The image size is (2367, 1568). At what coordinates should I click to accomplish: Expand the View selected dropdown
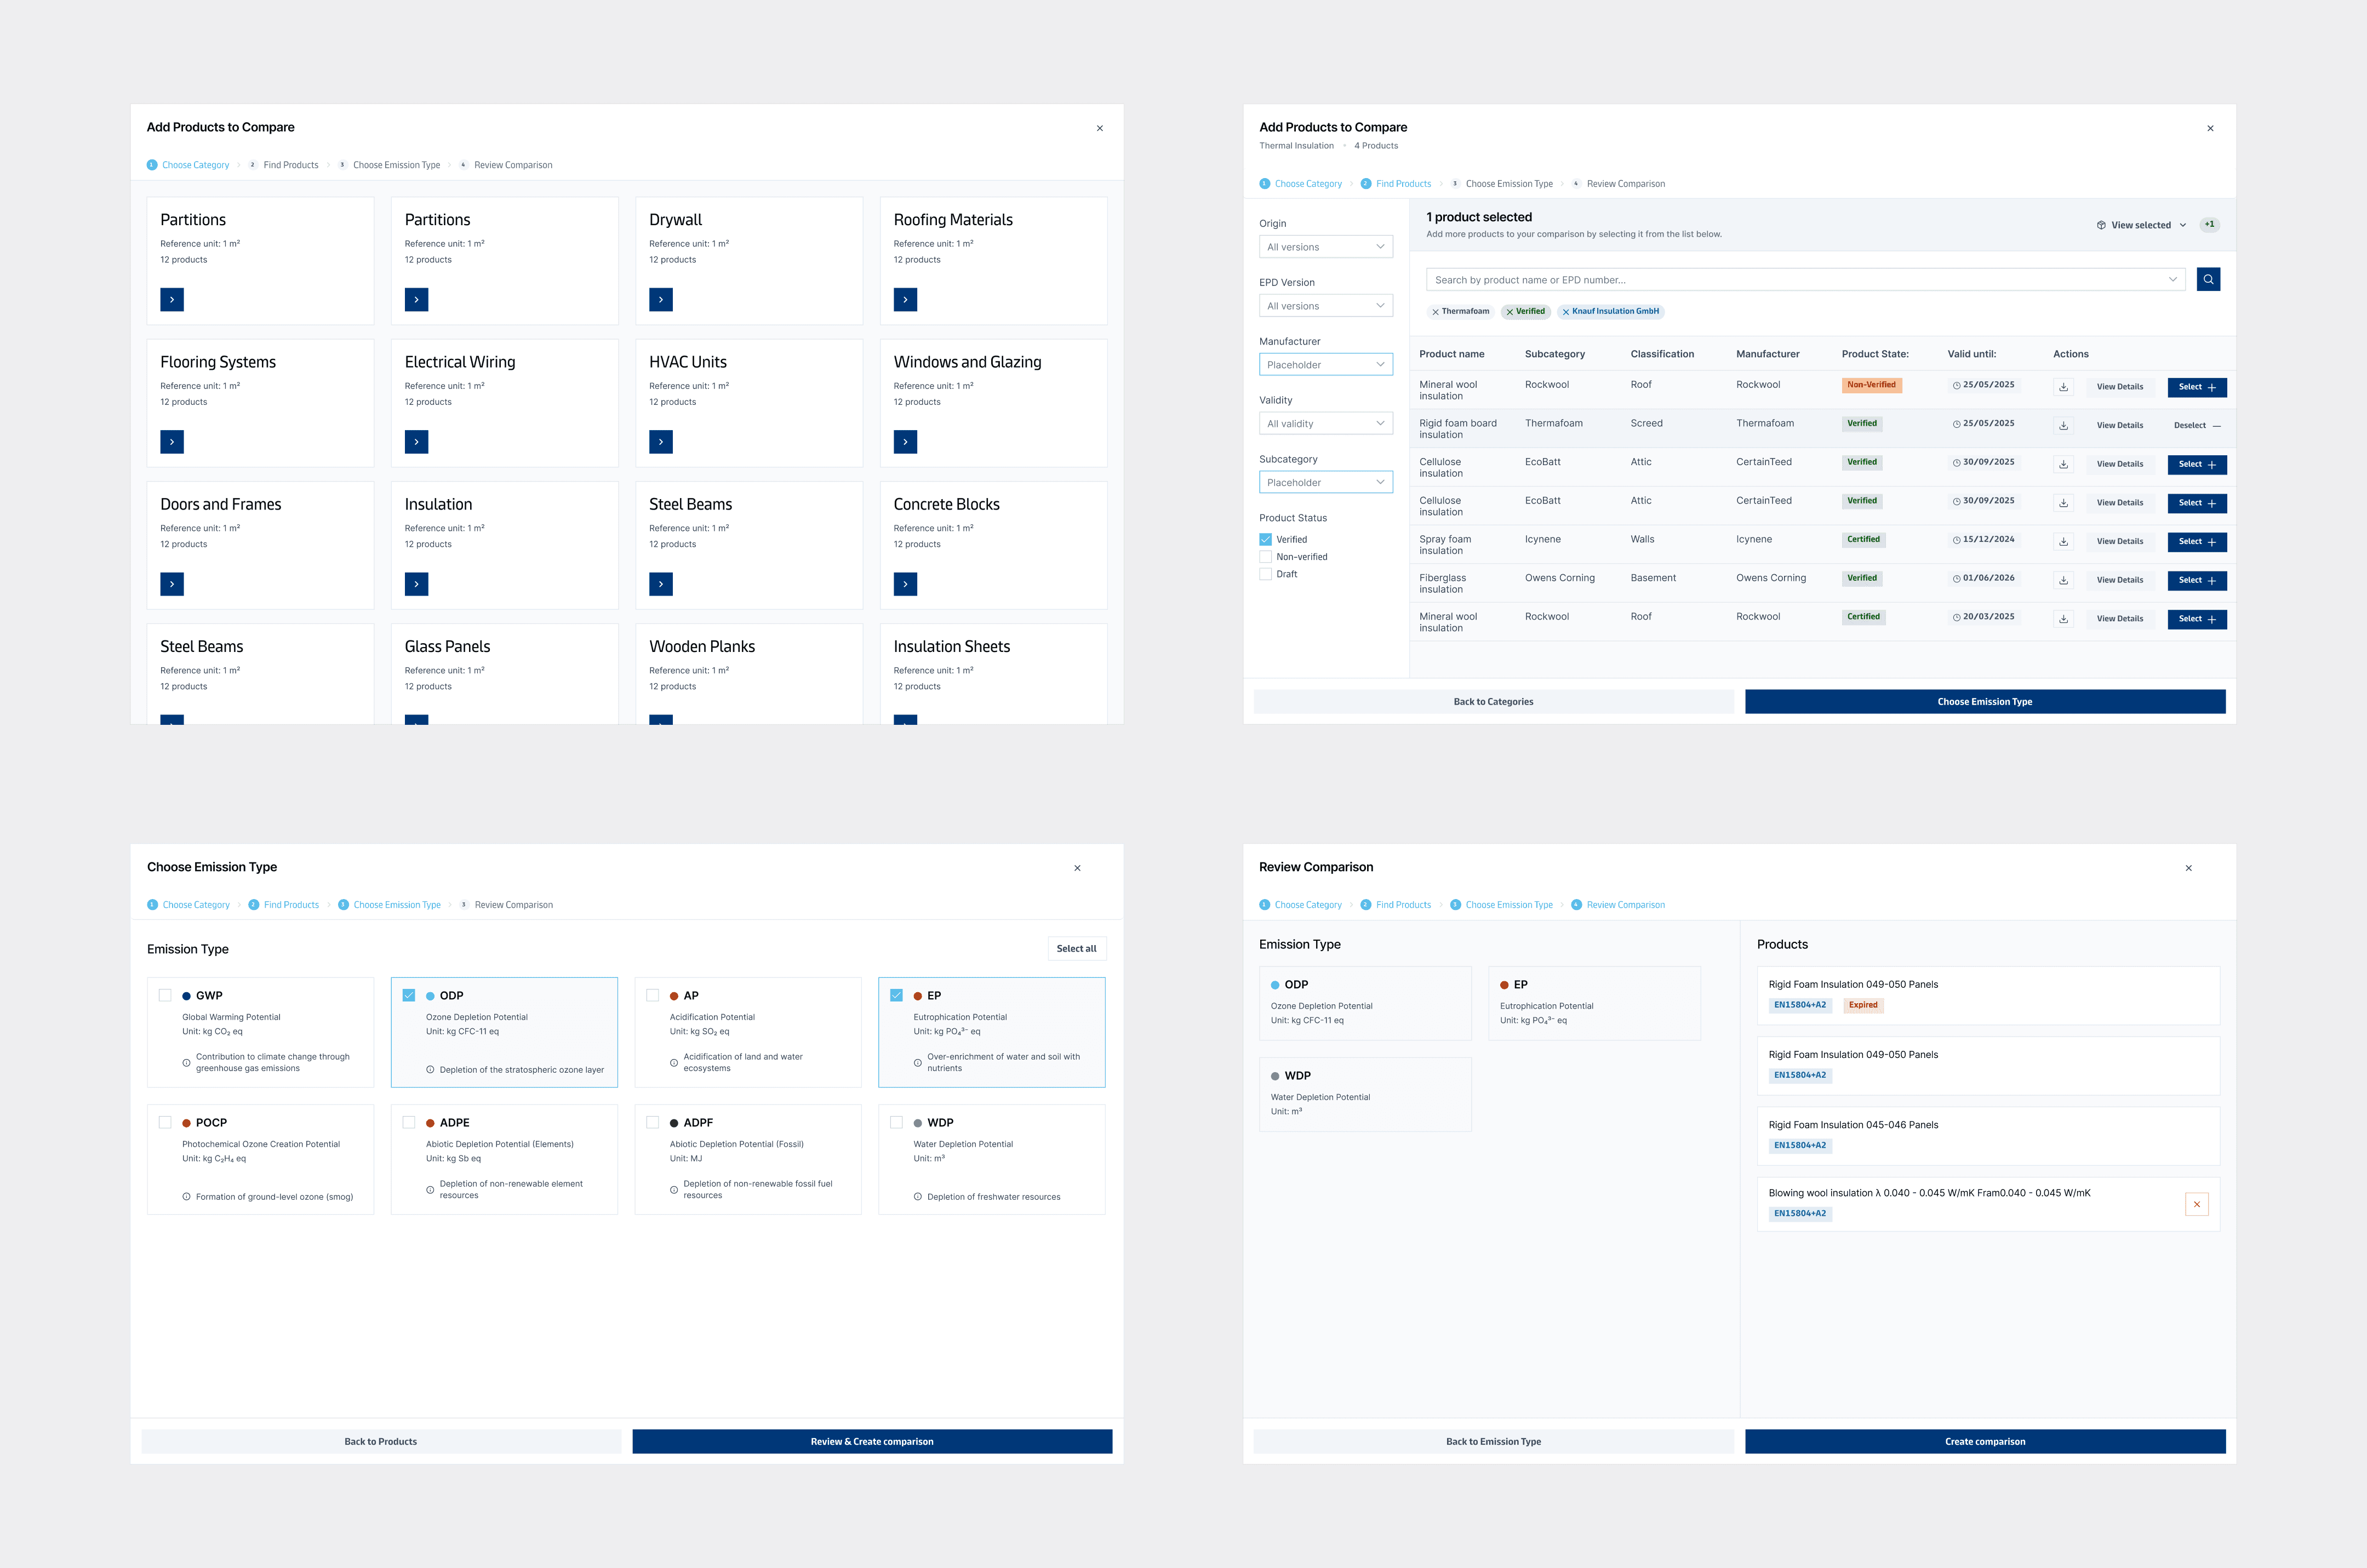click(x=2141, y=225)
